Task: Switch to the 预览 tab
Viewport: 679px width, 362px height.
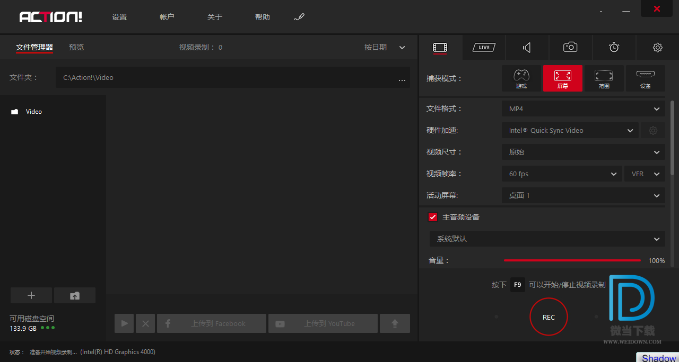Action: (76, 47)
